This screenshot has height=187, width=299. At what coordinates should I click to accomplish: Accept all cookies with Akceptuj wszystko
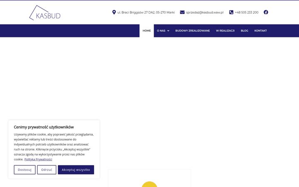[76, 170]
